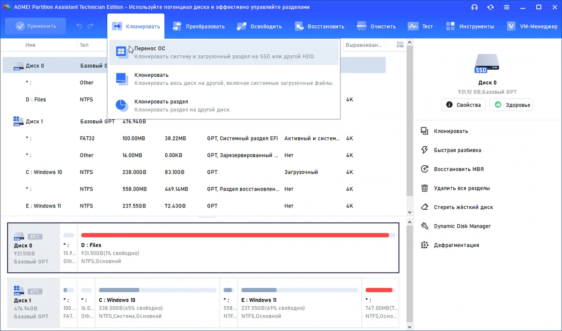The width and height of the screenshot is (562, 331).
Task: Open the column view options icon
Action: [x=400, y=45]
